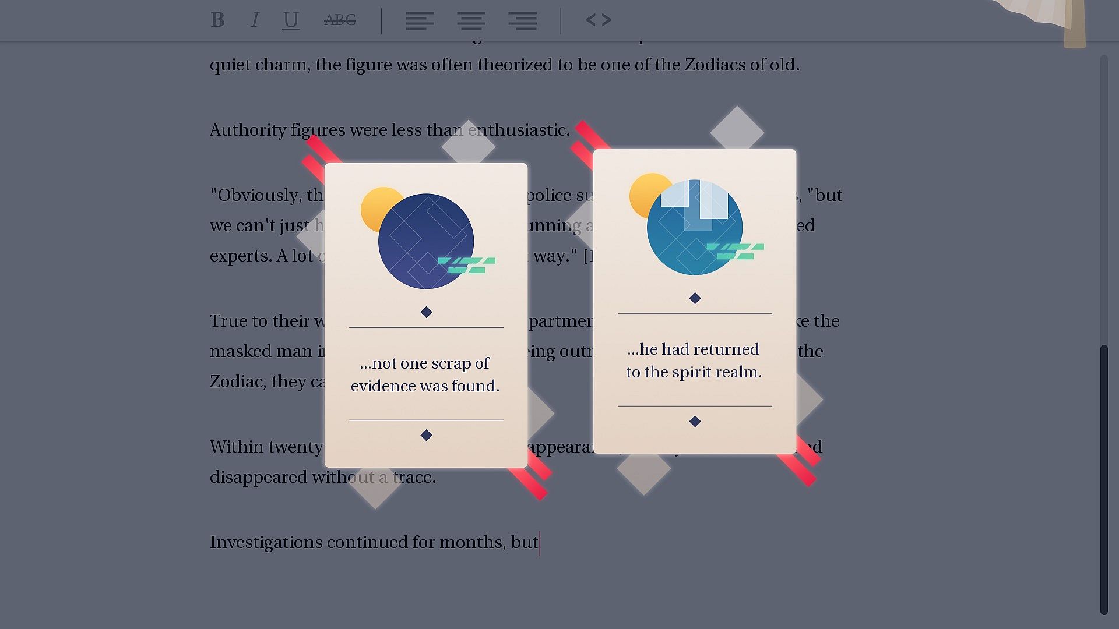
Task: Click the top diamond on the left card
Action: (x=426, y=312)
